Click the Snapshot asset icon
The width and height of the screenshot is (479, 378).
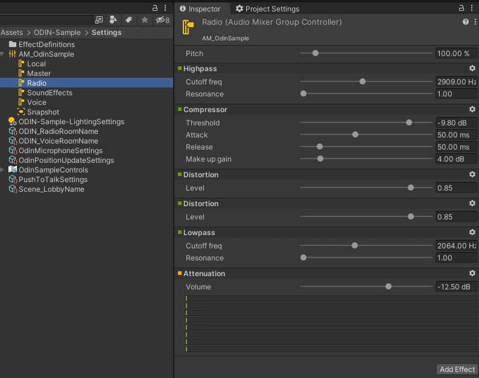tap(21, 112)
